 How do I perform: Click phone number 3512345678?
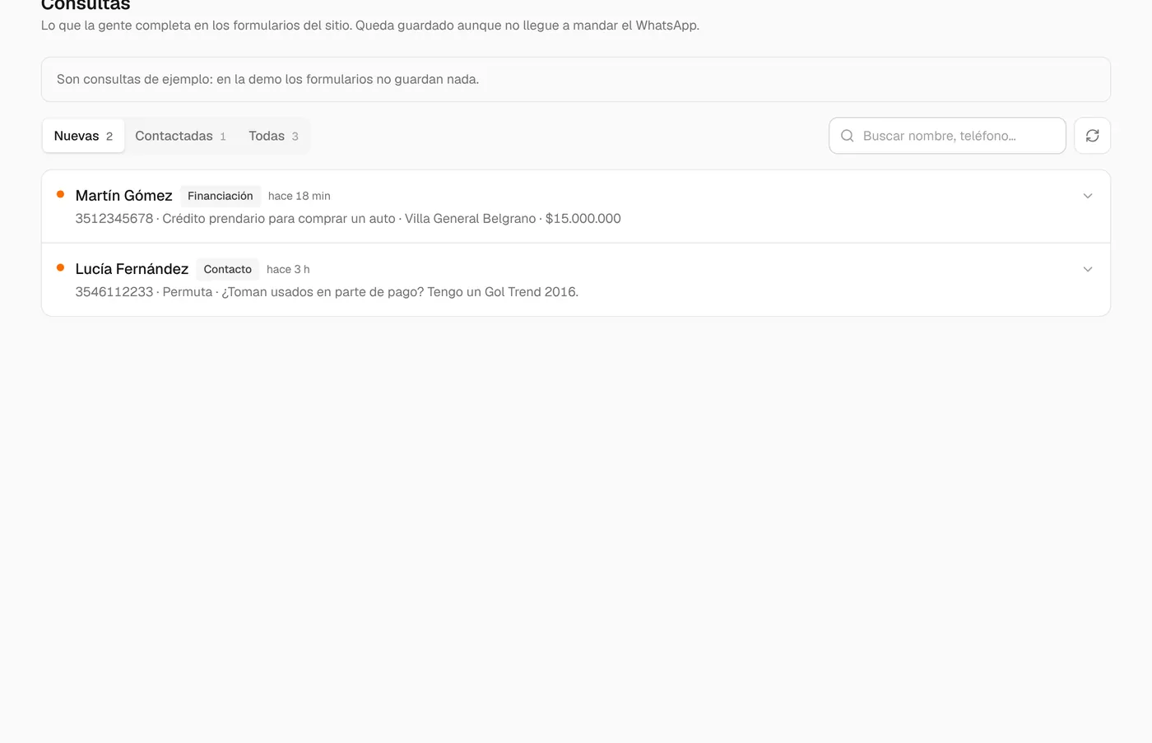(114, 218)
